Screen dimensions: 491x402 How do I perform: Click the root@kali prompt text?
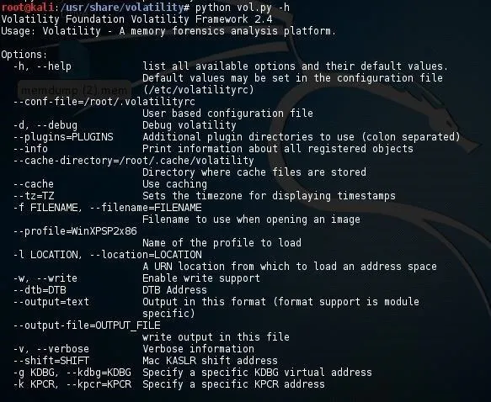pyautogui.click(x=28, y=8)
